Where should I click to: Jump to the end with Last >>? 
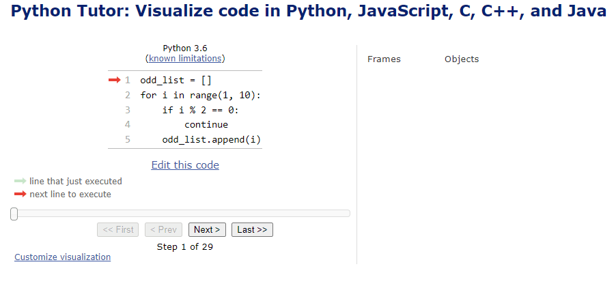(252, 230)
